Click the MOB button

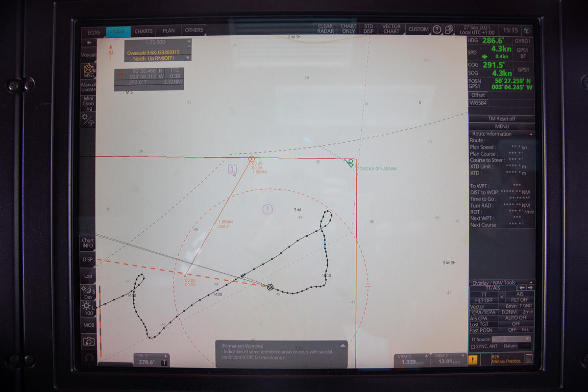click(x=89, y=325)
